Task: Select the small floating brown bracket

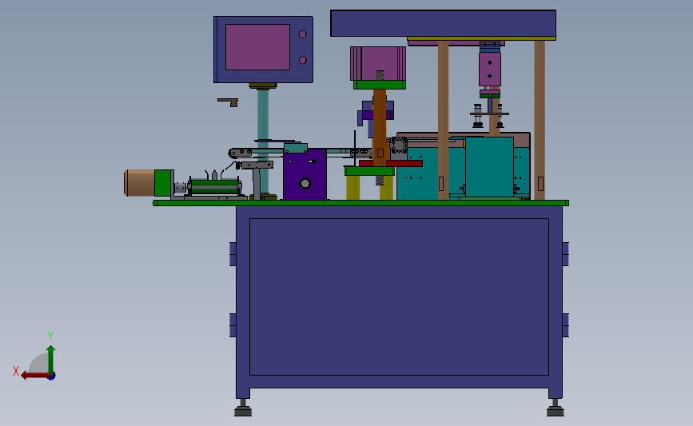Action: pos(228,102)
